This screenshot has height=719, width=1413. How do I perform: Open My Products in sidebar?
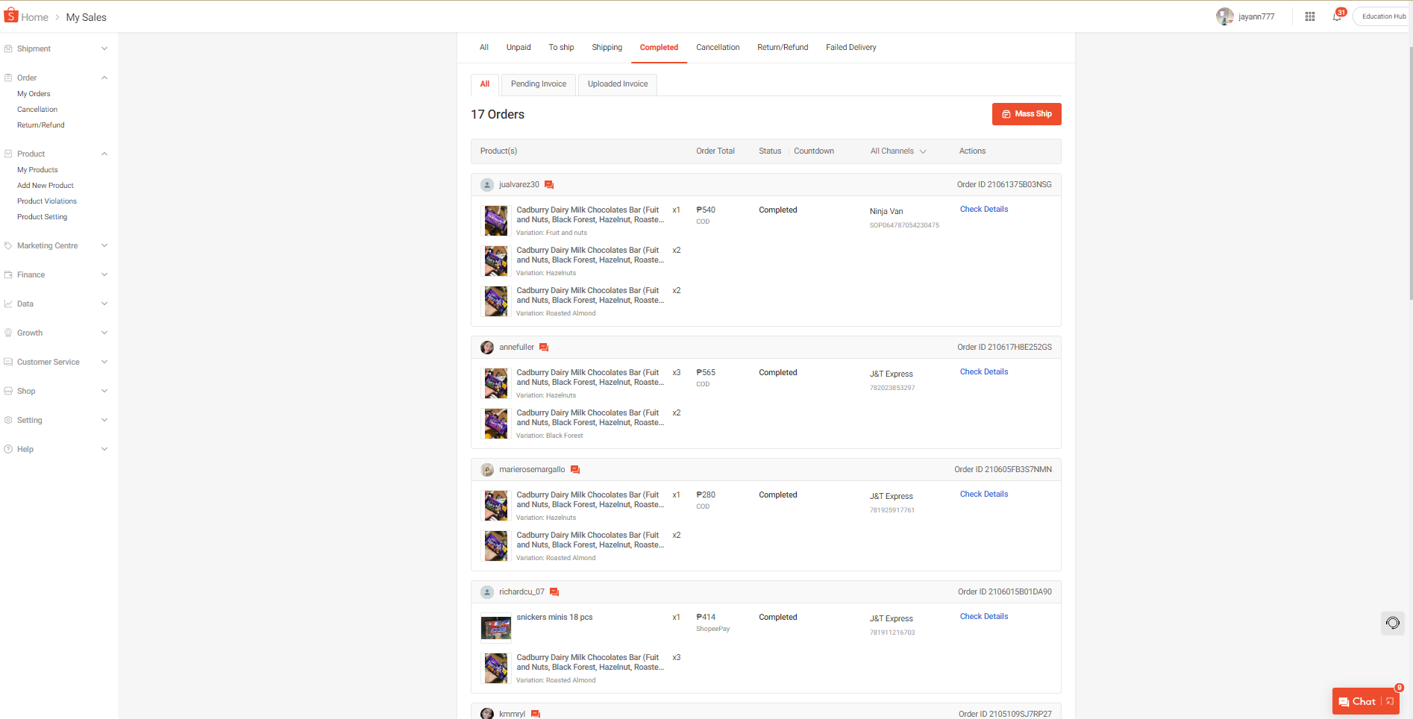37,170
